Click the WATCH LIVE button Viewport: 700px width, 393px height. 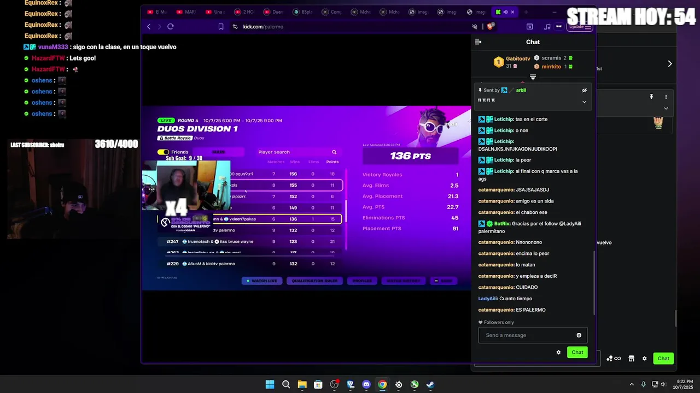pyautogui.click(x=263, y=281)
